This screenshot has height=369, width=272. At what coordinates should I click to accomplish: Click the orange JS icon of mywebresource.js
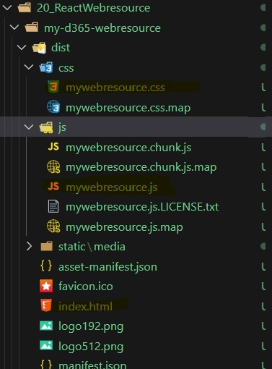point(53,186)
